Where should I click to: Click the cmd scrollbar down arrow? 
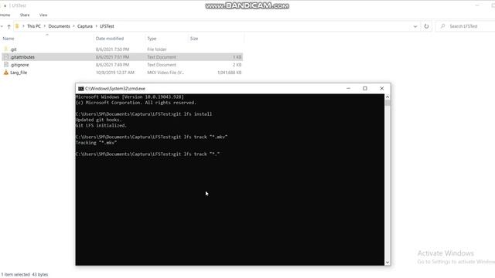[x=387, y=263]
